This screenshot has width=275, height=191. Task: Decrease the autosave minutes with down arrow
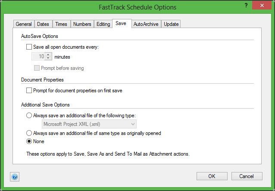48,58
